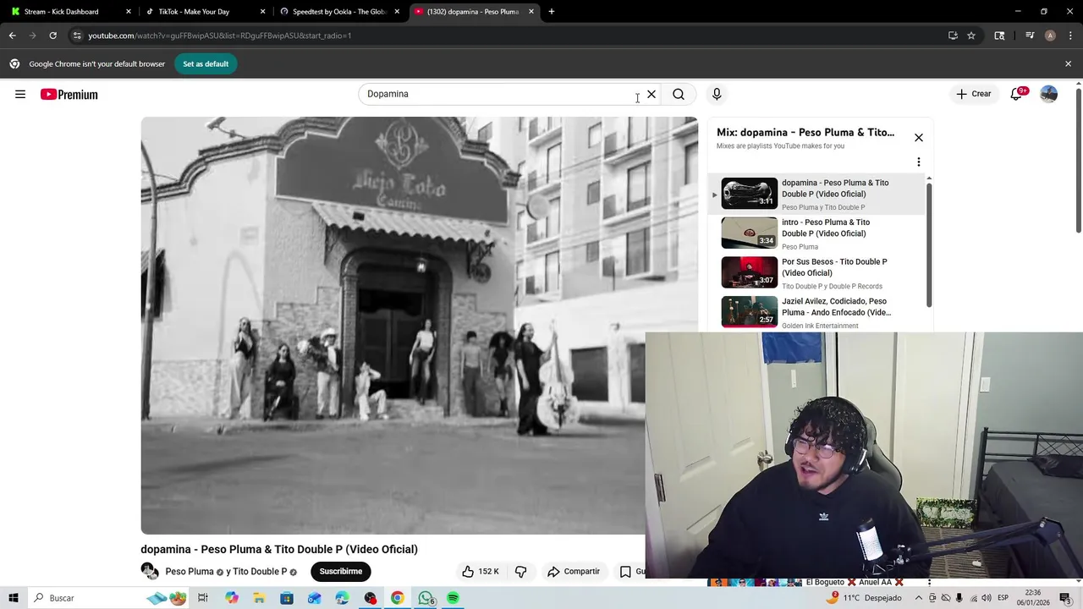Open Peso Pluma channel avatar

coord(150,571)
